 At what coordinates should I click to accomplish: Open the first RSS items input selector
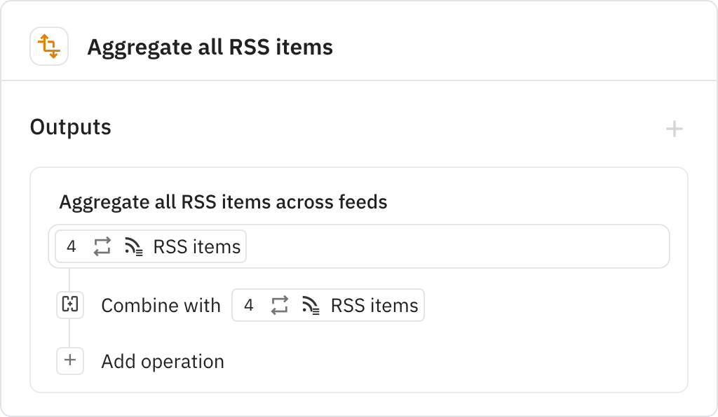click(149, 246)
